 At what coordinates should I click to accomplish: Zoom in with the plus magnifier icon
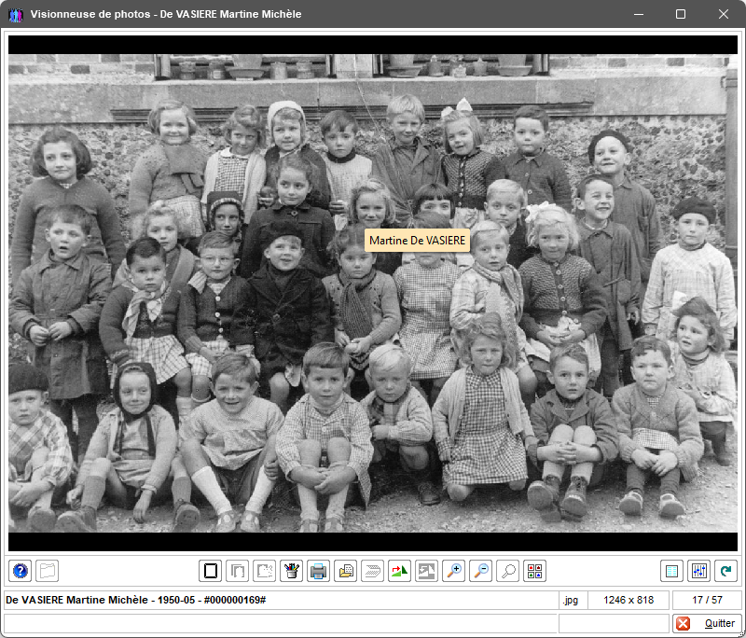pos(454,571)
